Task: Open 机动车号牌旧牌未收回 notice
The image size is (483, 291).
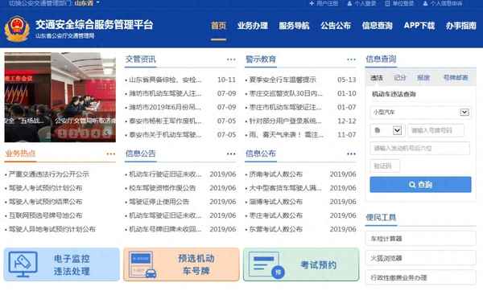Action: [165, 229]
